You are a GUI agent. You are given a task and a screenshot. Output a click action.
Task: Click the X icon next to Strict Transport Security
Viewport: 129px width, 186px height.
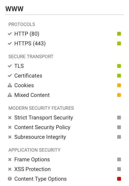pos(10,118)
